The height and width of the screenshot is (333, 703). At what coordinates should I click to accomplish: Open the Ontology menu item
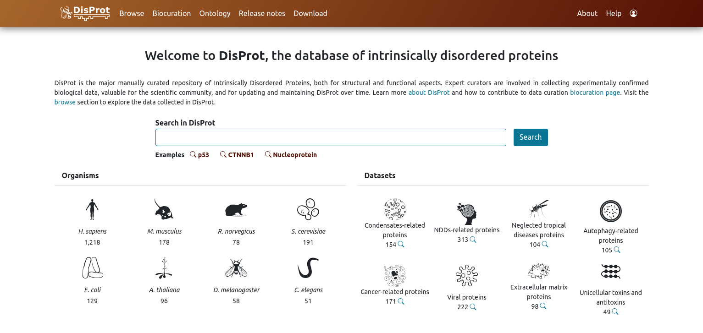(215, 13)
